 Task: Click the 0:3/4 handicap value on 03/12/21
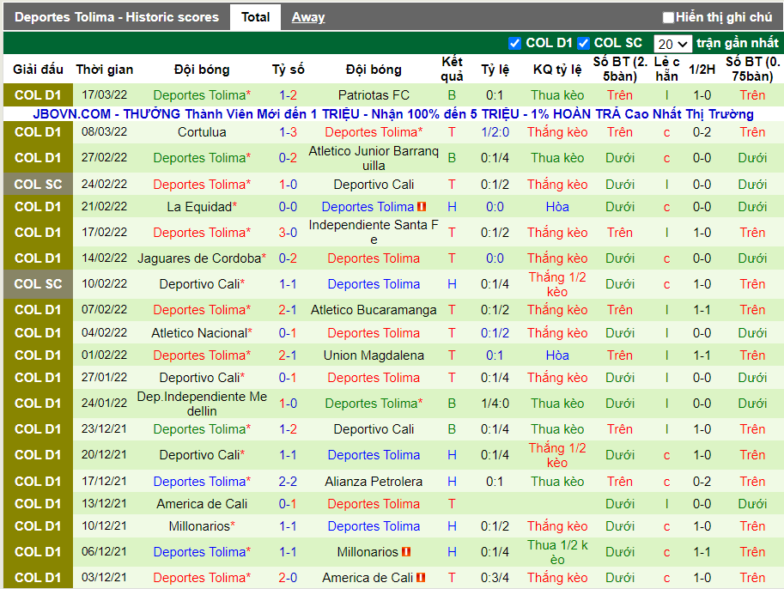tap(495, 578)
